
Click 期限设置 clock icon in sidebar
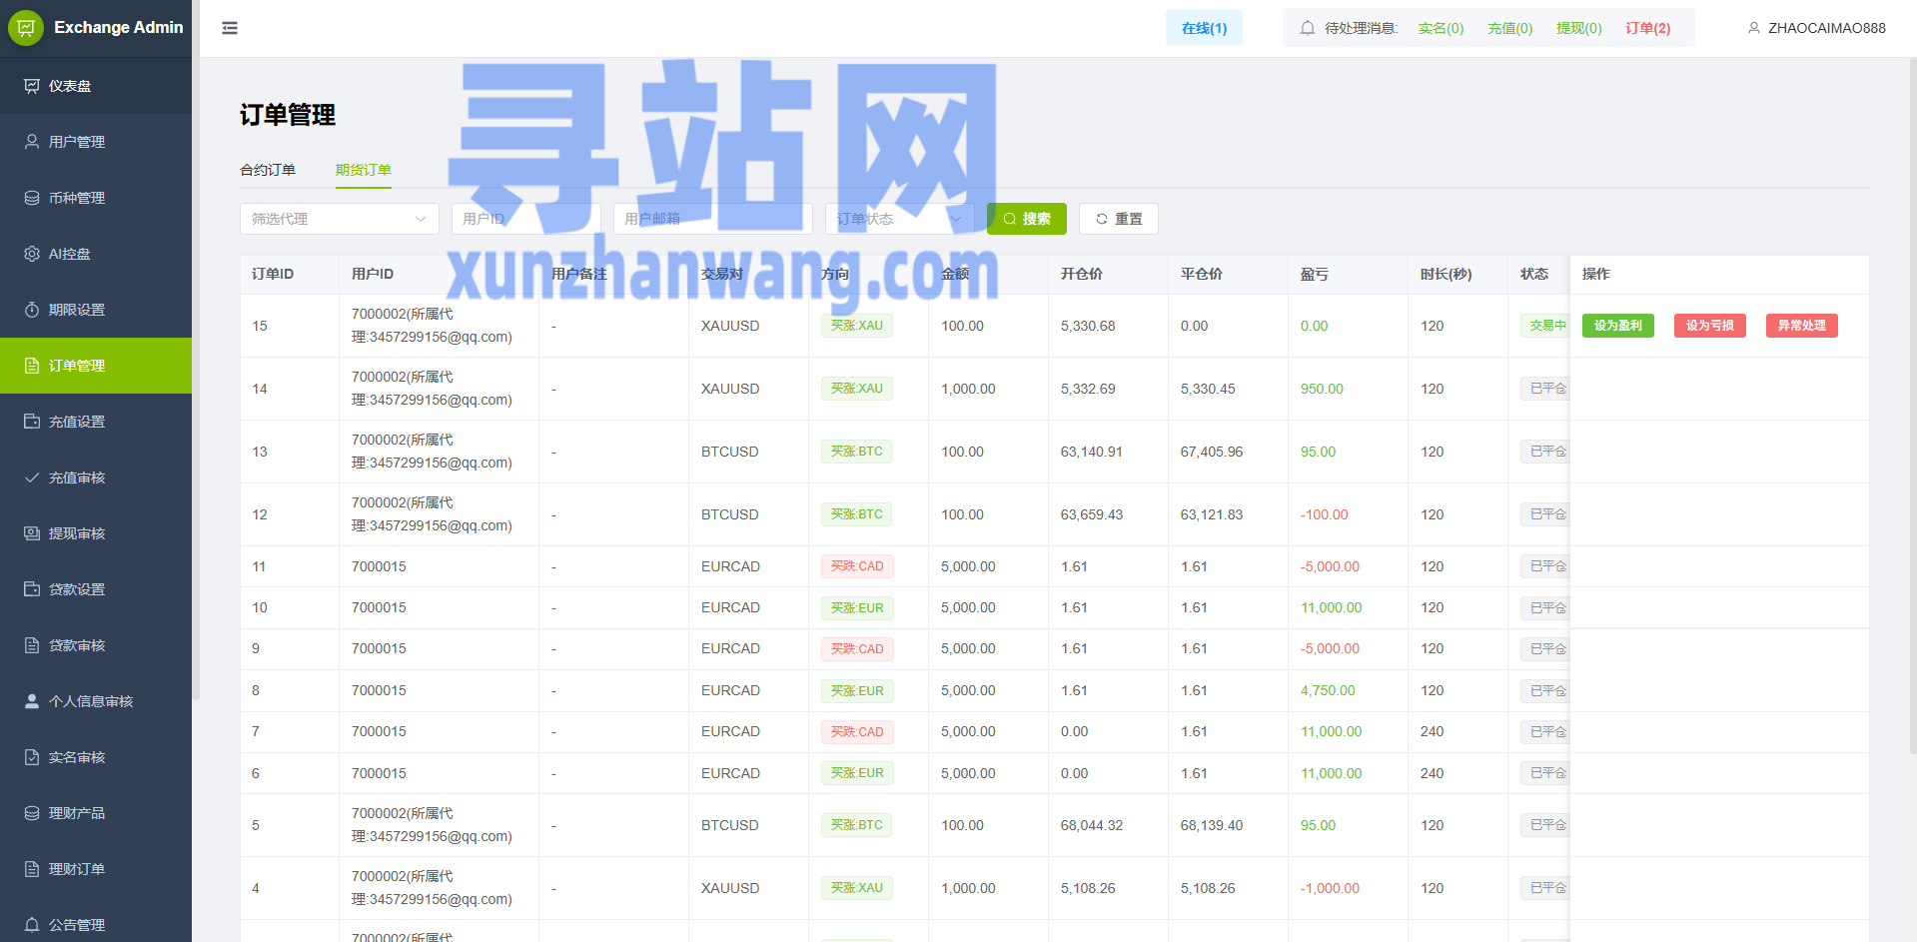32,310
